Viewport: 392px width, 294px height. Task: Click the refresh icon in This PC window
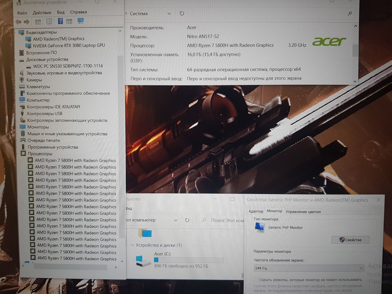coord(187,220)
